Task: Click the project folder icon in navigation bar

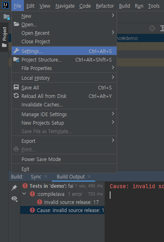Action: click(6, 17)
